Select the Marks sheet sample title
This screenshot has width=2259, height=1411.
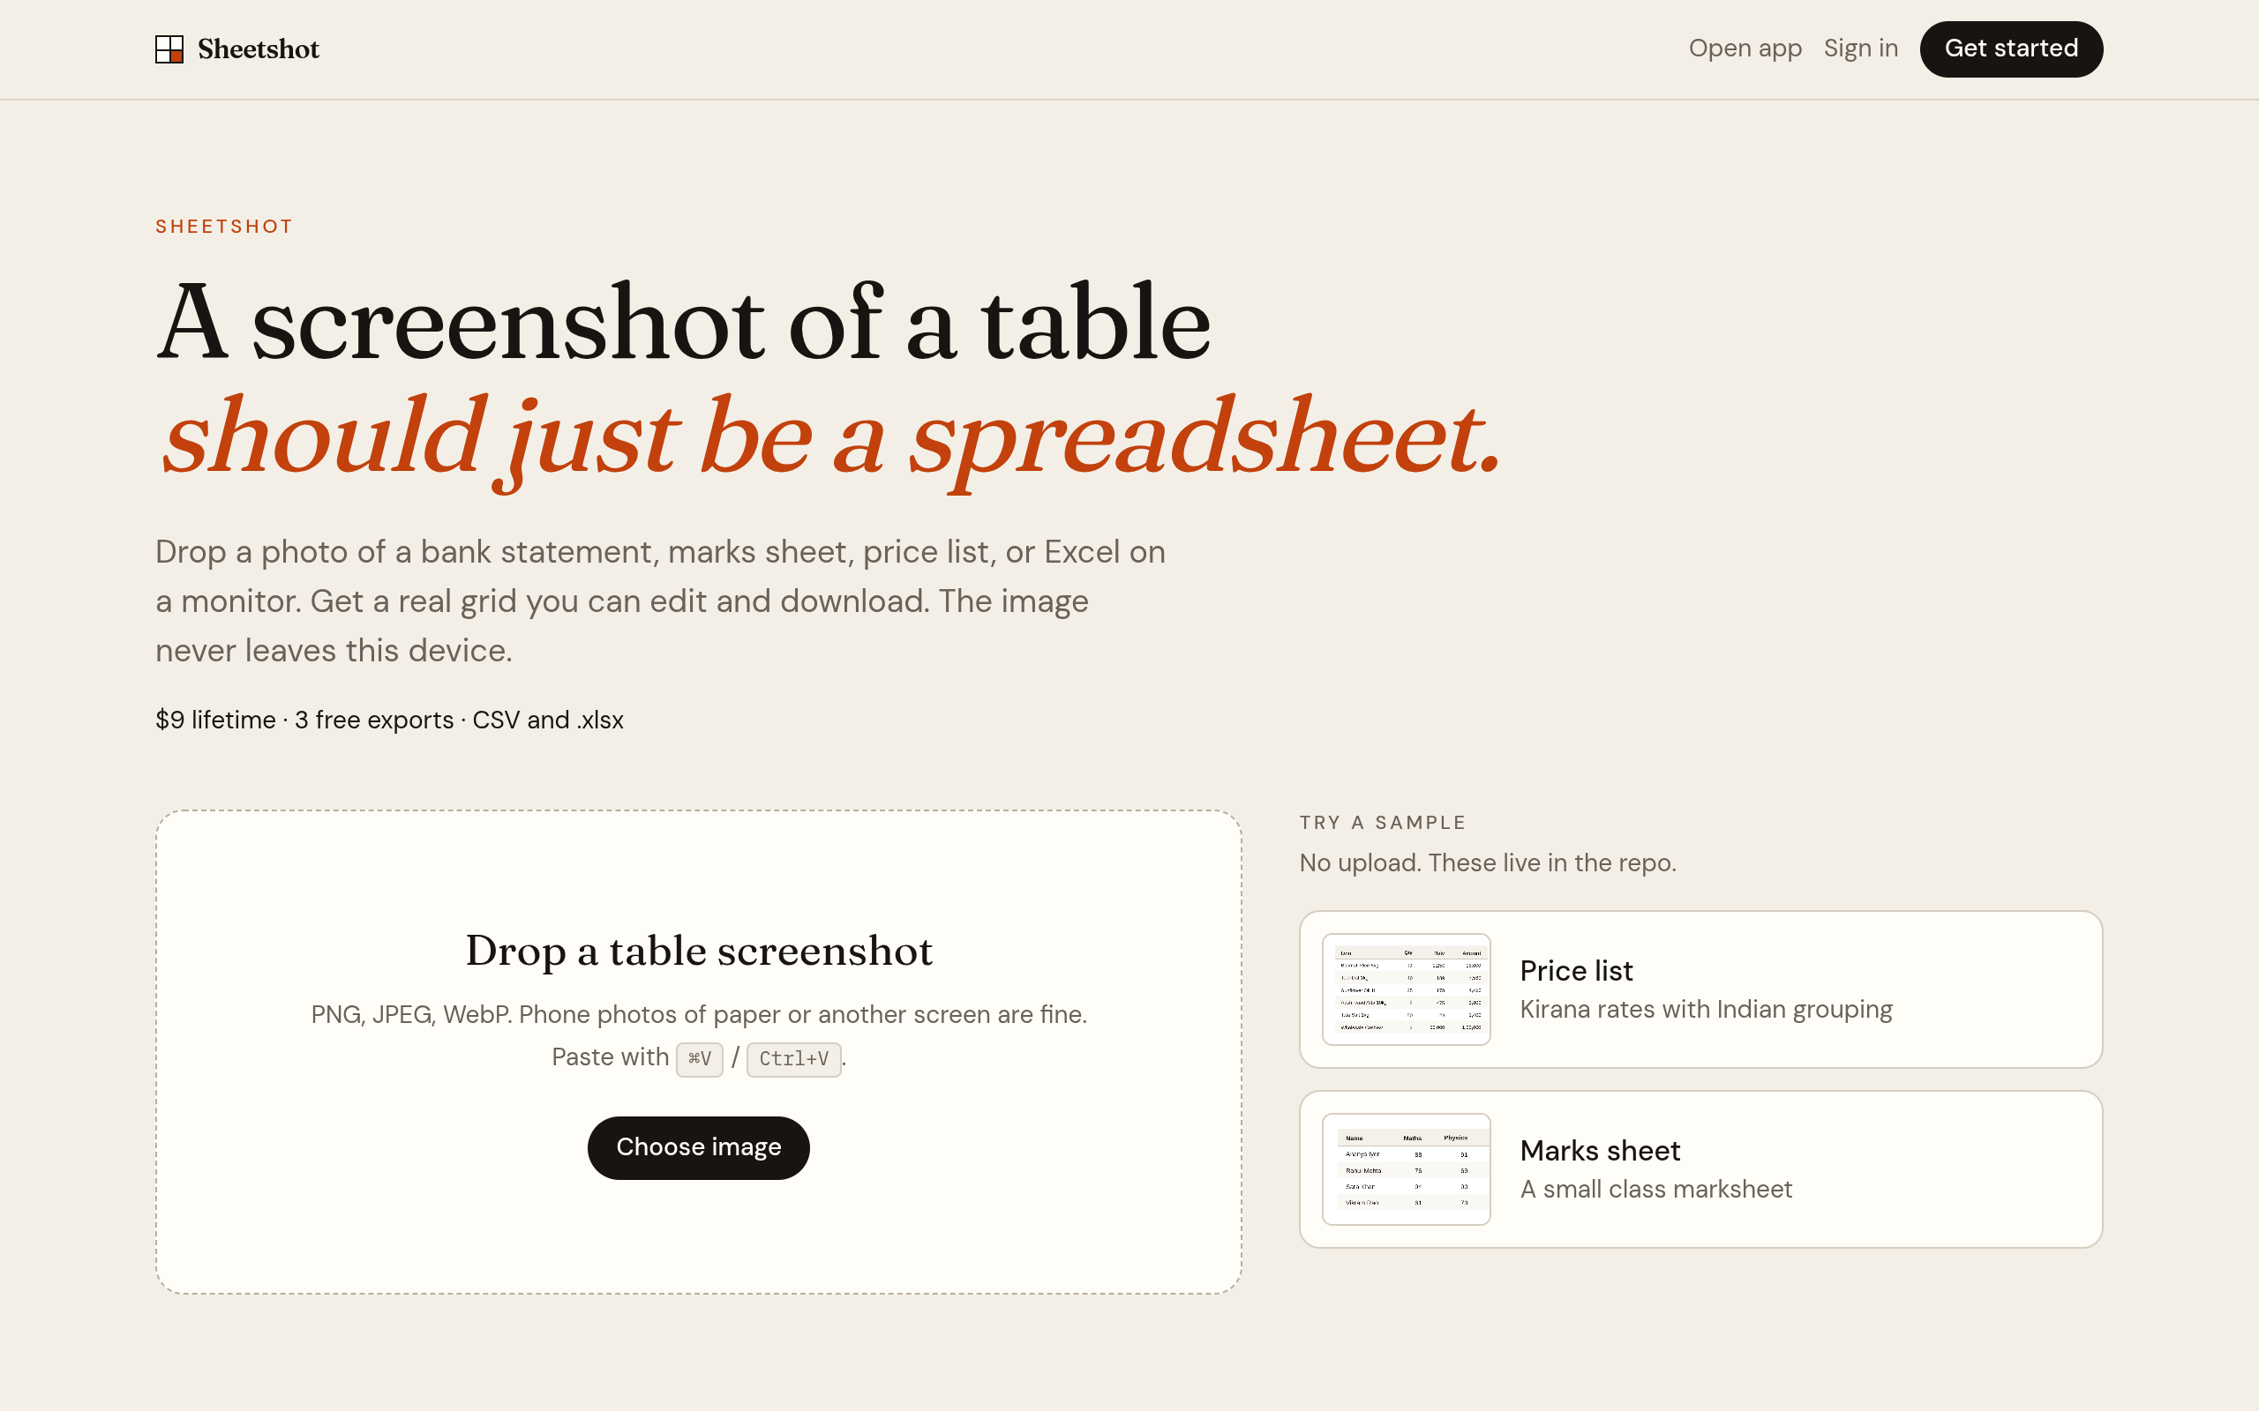coord(1600,1151)
